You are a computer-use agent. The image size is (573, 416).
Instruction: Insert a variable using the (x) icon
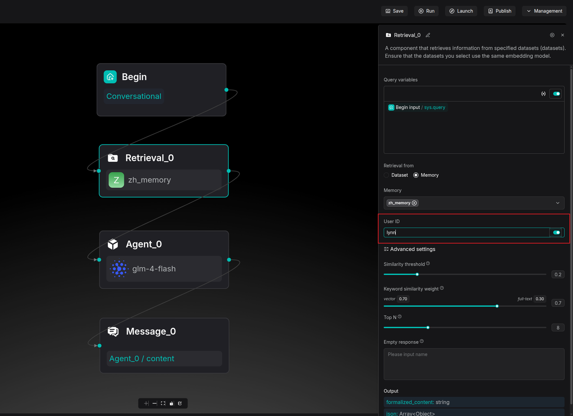pos(543,94)
